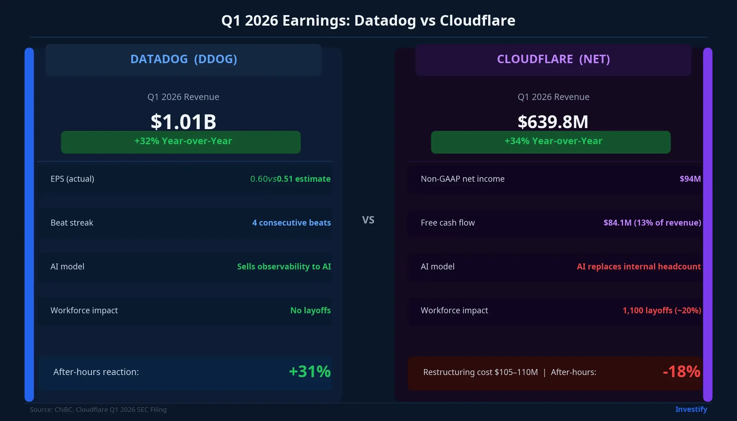Click the title 'Q1 2026 Earnings: Datadog vs Cloudflare'
This screenshot has width=737, height=421.
368,21
